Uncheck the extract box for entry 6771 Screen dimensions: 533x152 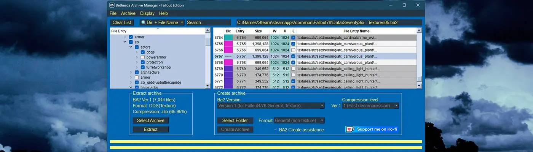click(293, 81)
